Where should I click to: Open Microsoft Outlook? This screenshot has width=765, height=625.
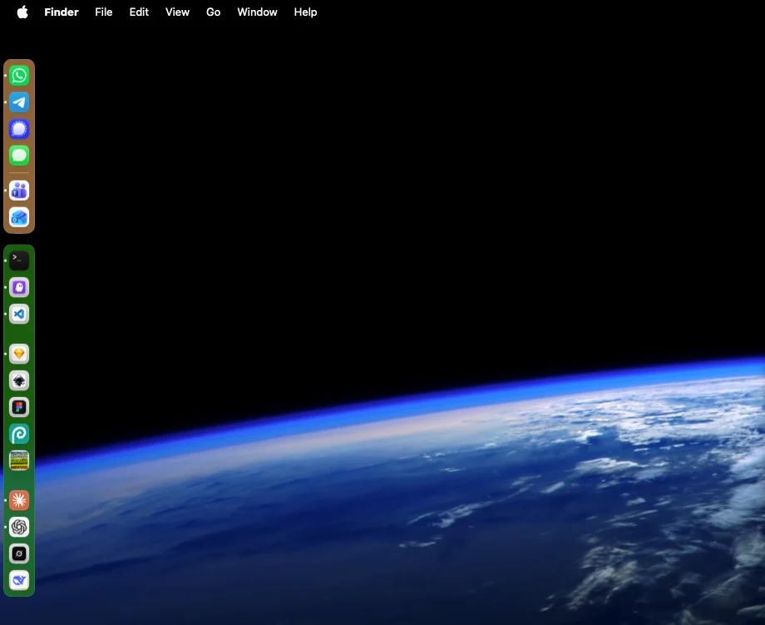point(19,217)
